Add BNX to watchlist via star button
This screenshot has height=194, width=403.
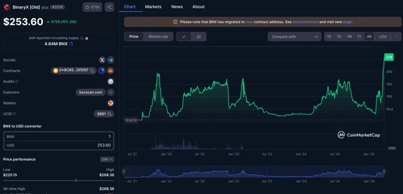point(92,7)
